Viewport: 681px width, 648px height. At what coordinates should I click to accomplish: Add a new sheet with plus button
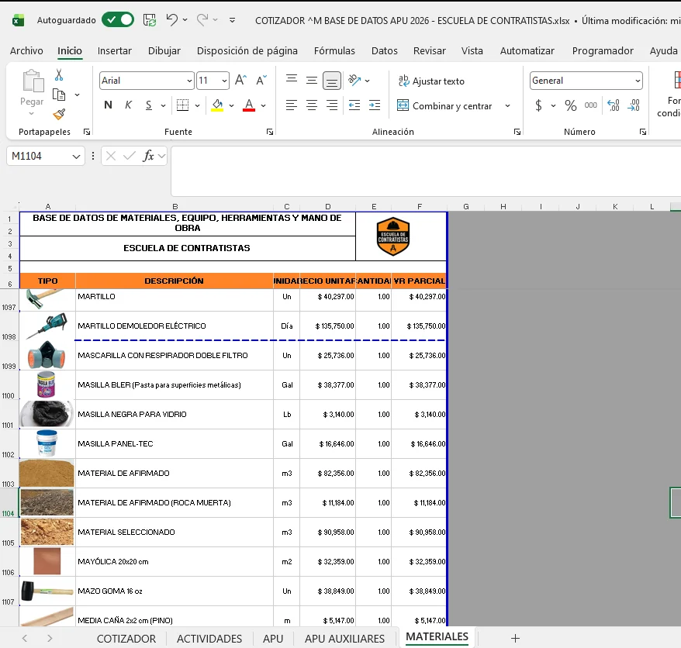point(515,638)
